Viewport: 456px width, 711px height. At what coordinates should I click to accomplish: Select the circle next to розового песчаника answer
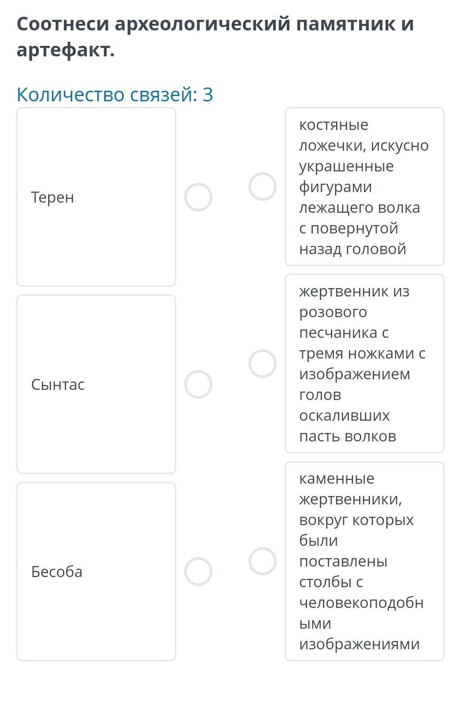click(262, 363)
